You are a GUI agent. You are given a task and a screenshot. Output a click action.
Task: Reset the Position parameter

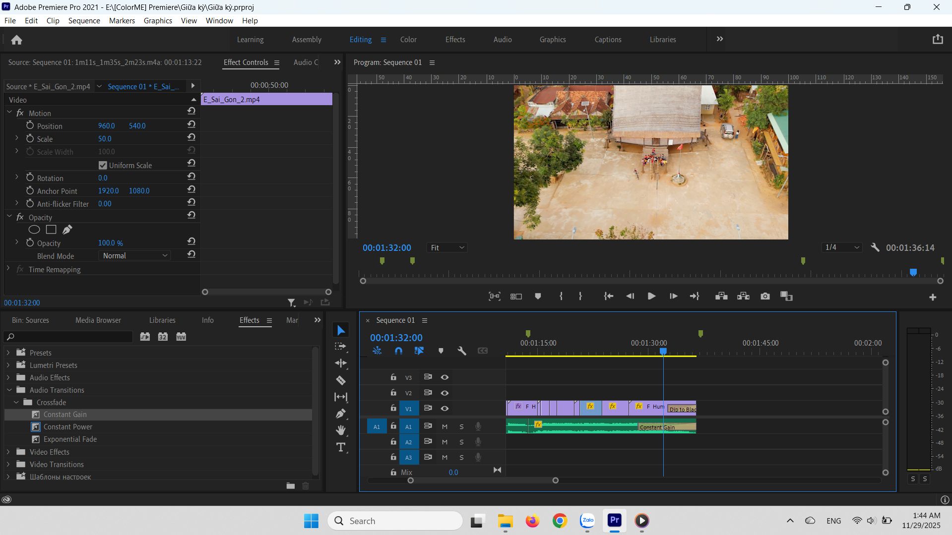(x=191, y=124)
